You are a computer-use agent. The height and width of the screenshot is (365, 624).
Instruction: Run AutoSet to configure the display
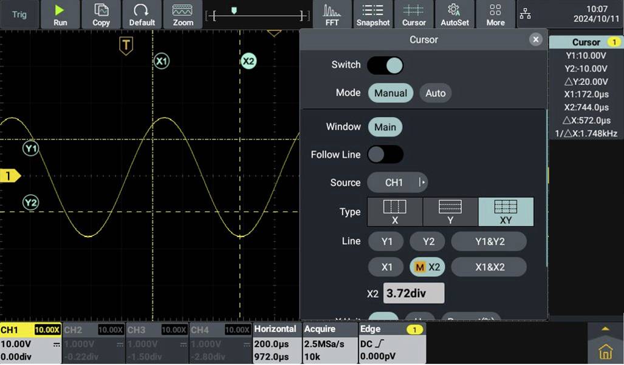click(454, 14)
